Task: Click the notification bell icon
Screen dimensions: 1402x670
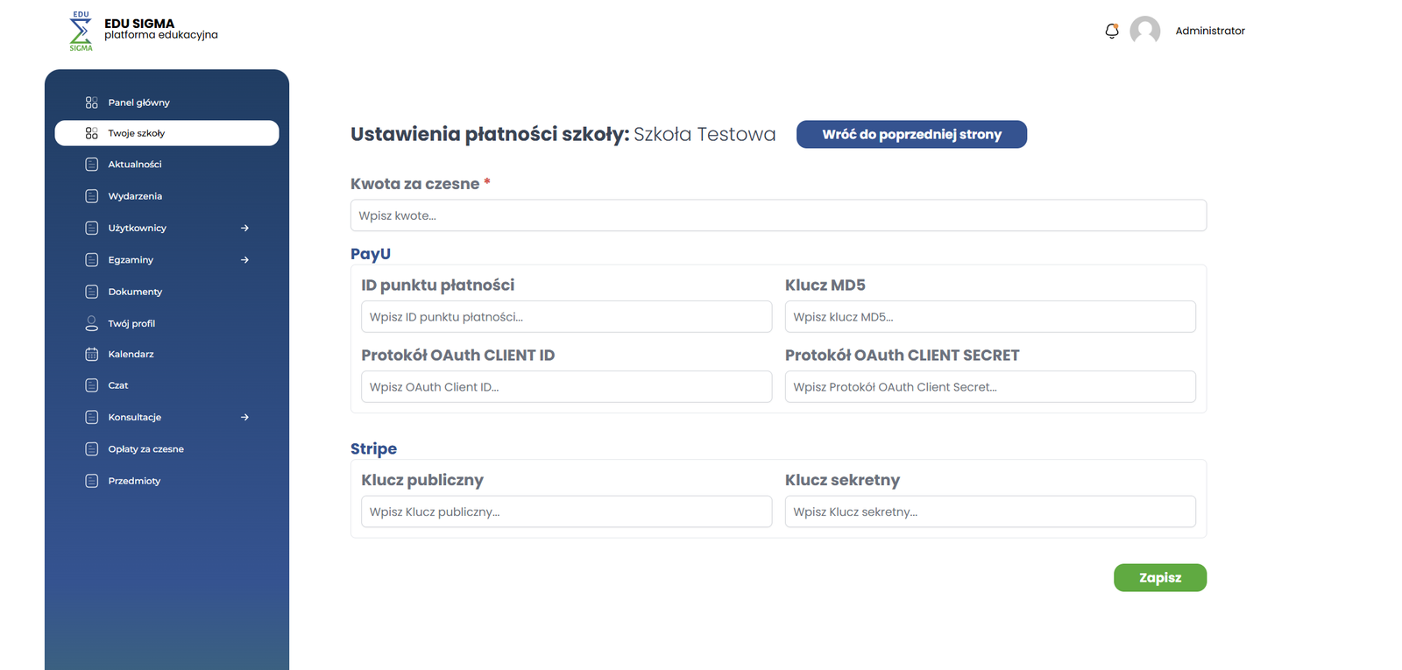Action: point(1112,31)
